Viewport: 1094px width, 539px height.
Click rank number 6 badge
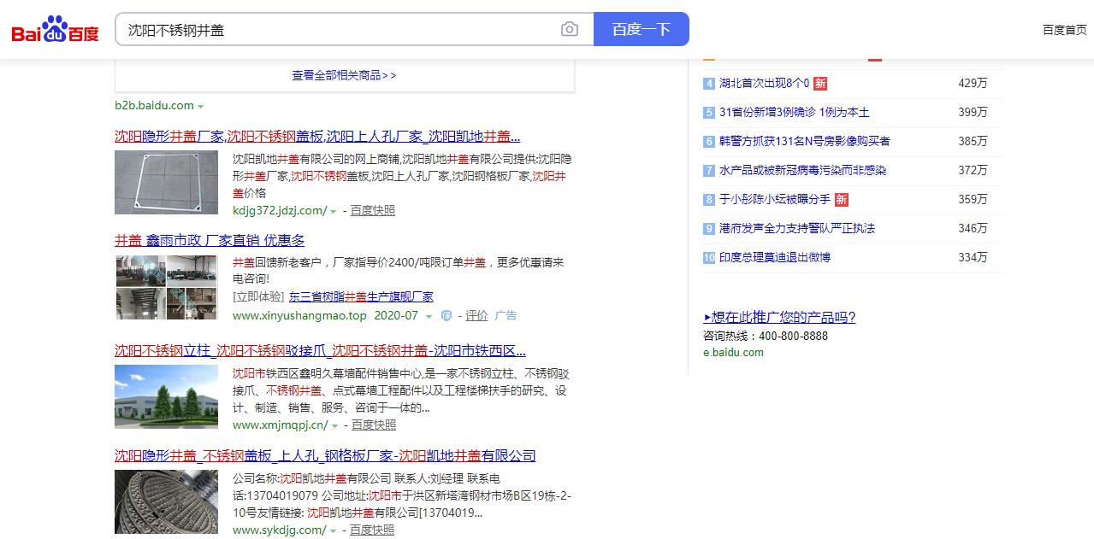click(708, 142)
